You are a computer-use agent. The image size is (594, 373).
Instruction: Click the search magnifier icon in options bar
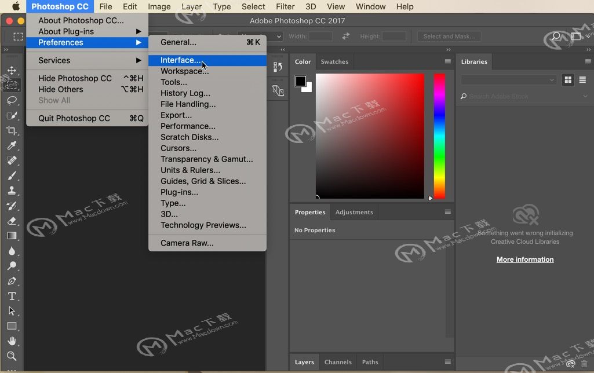click(556, 36)
